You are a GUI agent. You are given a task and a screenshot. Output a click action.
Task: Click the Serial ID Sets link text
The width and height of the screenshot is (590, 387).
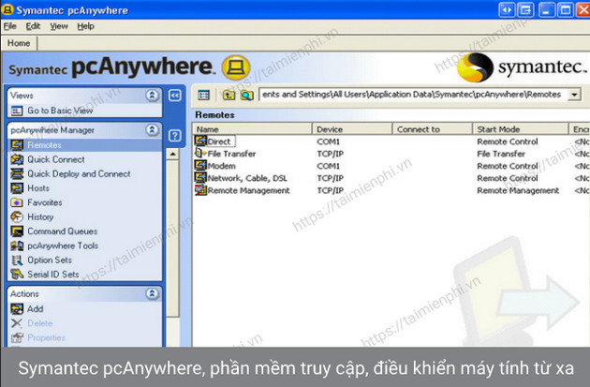pyautogui.click(x=53, y=274)
